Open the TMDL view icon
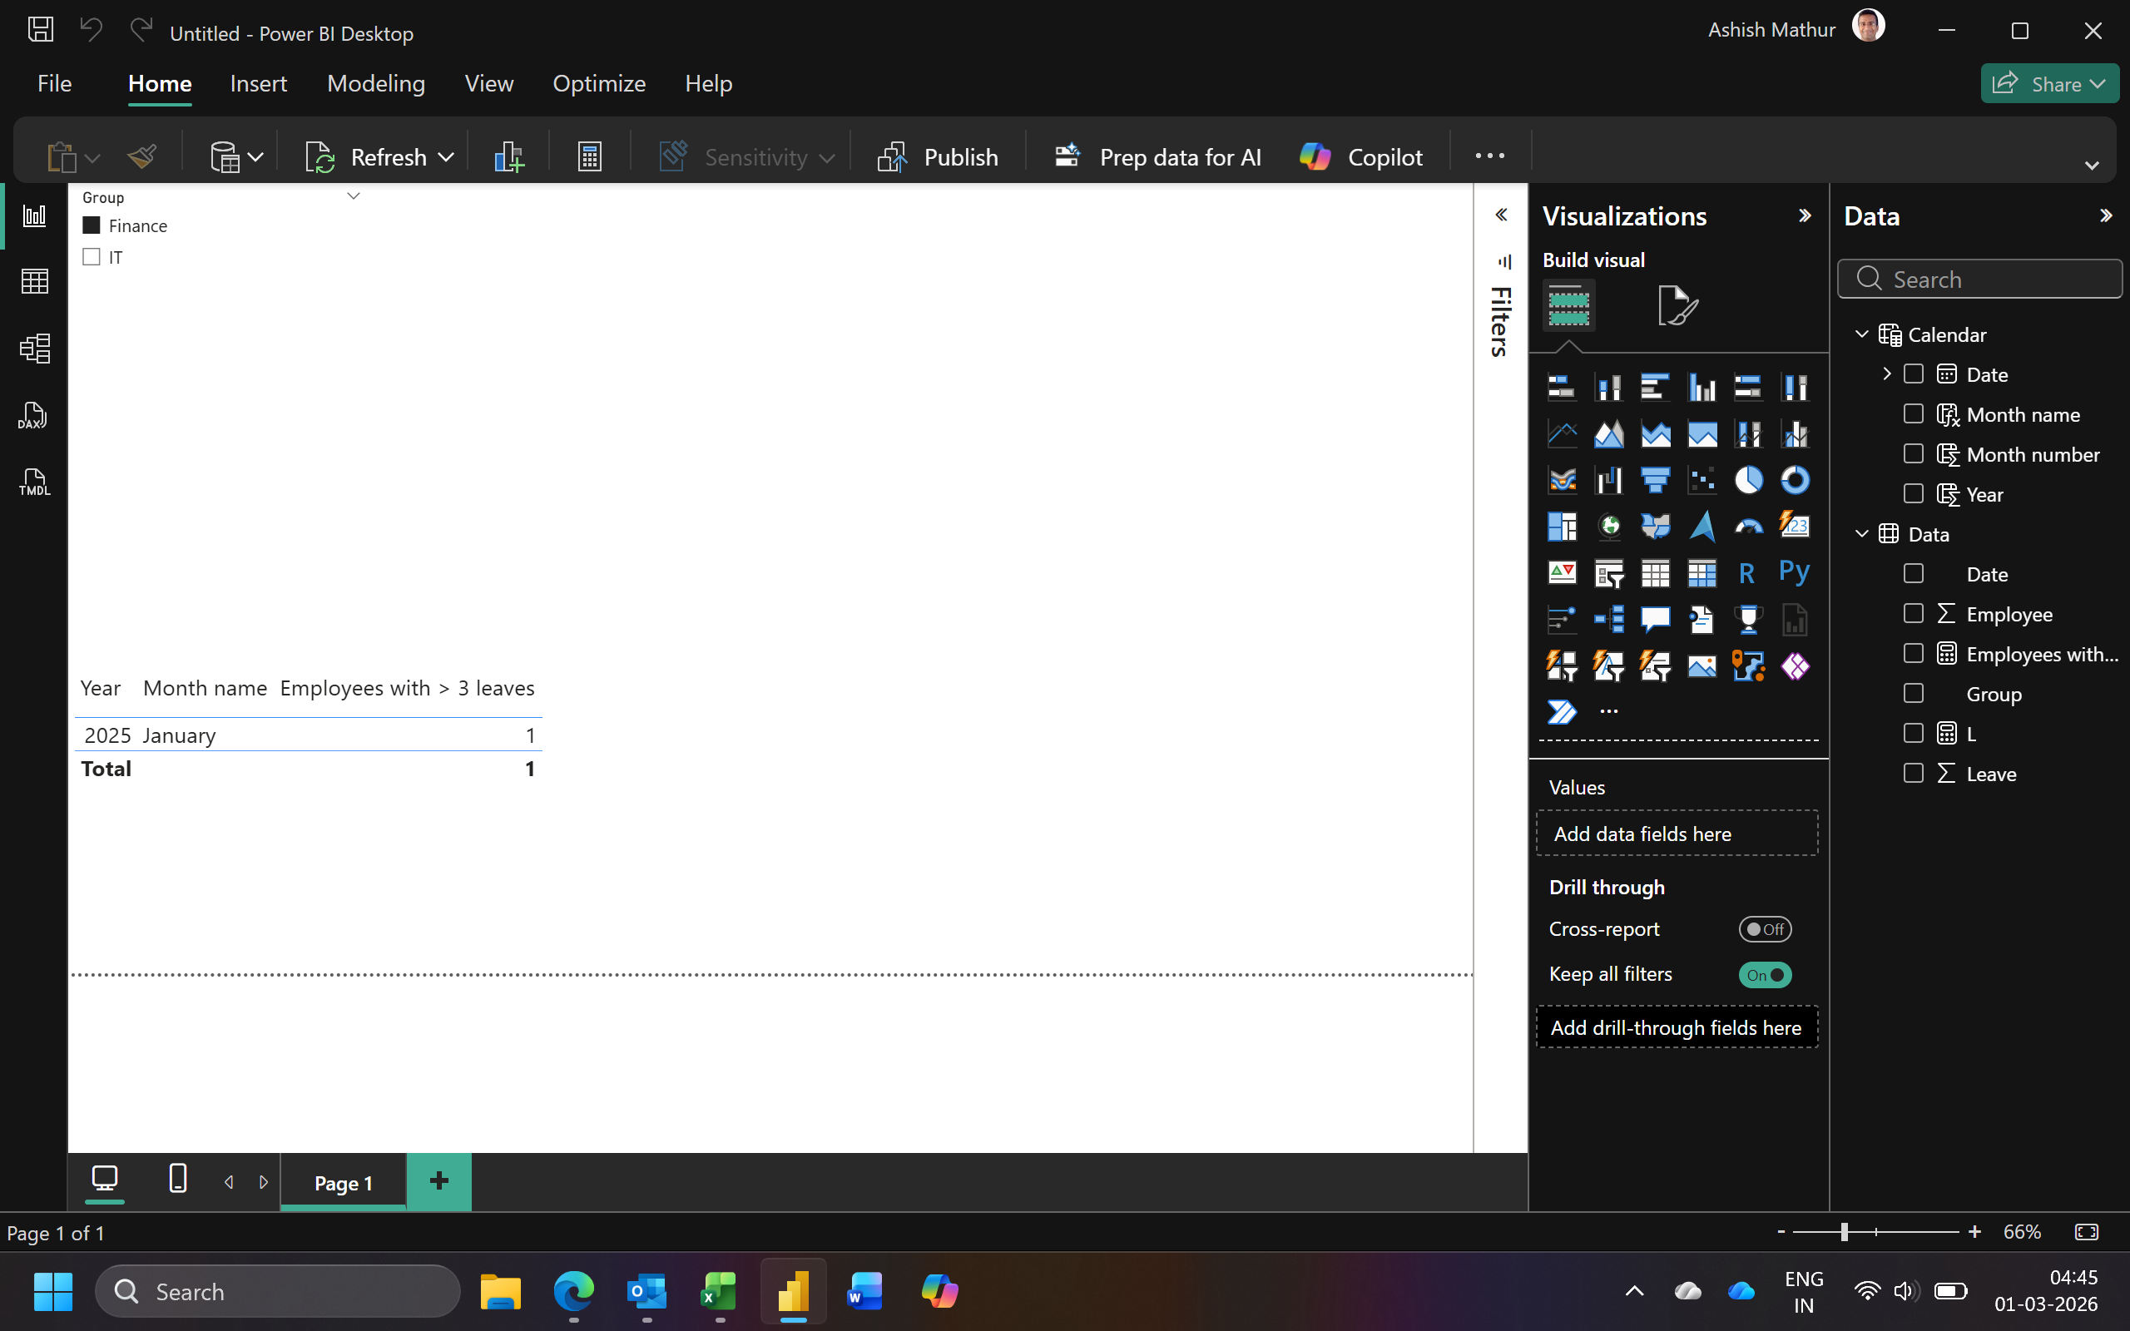This screenshot has height=1331, width=2130. point(34,482)
